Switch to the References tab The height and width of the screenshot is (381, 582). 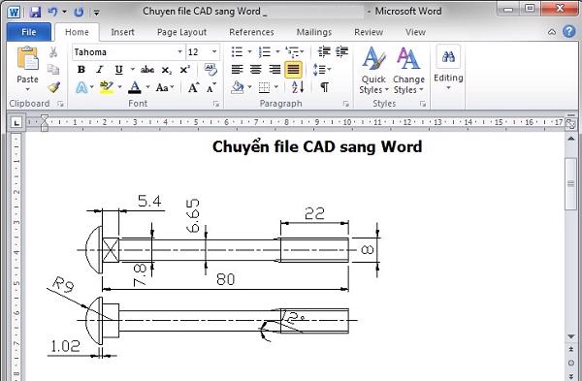pos(251,32)
